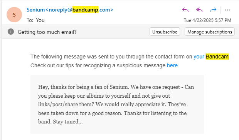239x140 pixels.
Task: Open Manage subscriptions
Action: (210, 32)
